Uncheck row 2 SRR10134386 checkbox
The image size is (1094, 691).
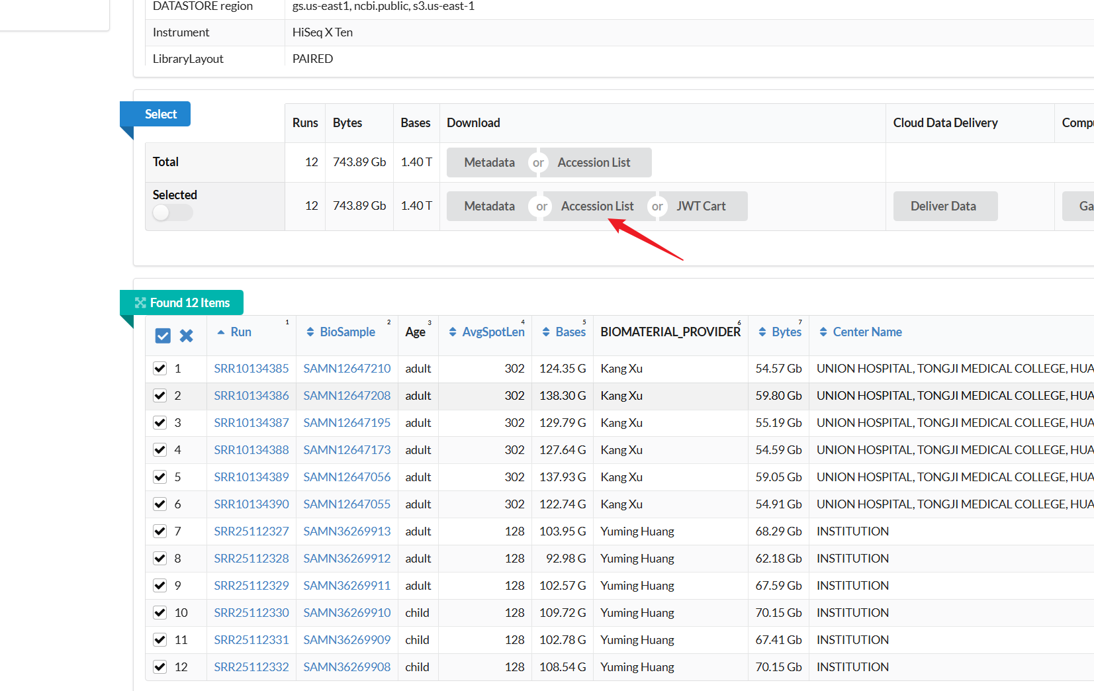(x=160, y=396)
